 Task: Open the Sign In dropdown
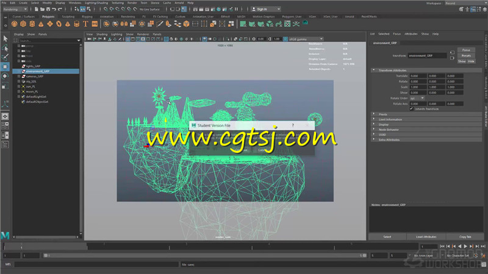[x=266, y=9]
